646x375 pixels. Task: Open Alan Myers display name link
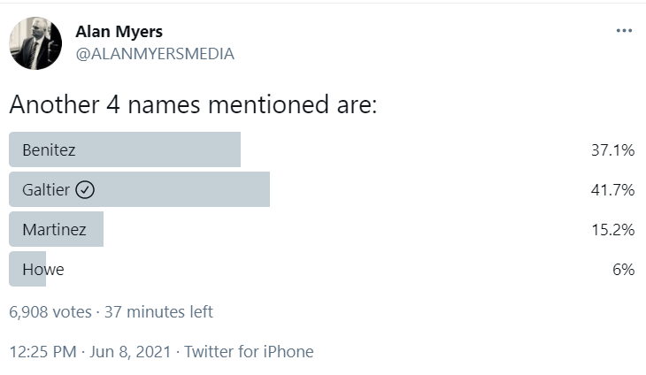coord(119,31)
